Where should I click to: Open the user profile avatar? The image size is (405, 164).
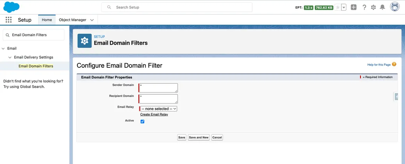pyautogui.click(x=395, y=7)
